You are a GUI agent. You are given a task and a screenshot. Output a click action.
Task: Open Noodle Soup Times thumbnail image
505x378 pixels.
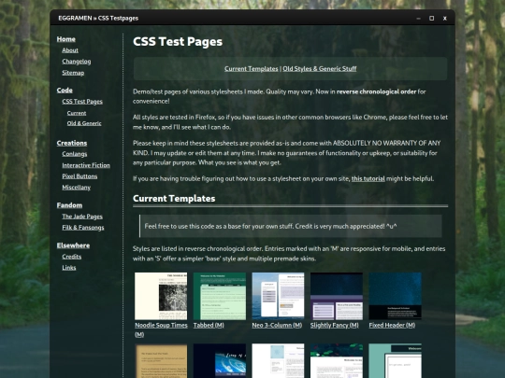pyautogui.click(x=161, y=296)
